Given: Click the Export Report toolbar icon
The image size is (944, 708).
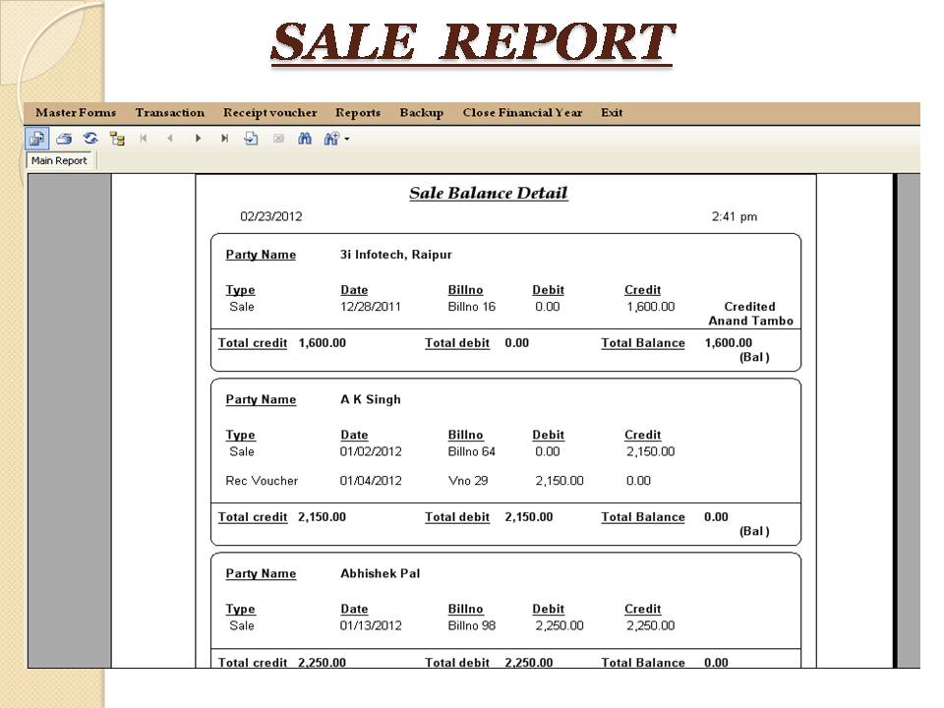Looking at the screenshot, I should pyautogui.click(x=36, y=139).
